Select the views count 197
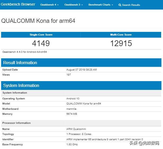163x149 pixels. tap(69, 75)
